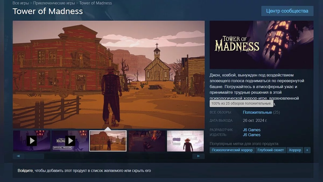323x182 pixels.
Task: Click Войдите sign-in link
Action: coord(25,171)
